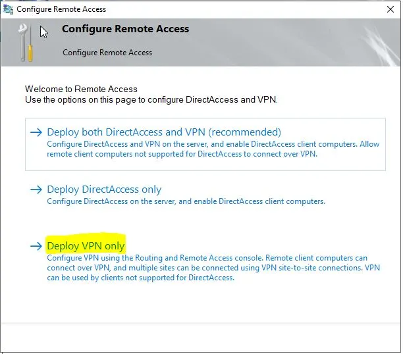Choose the Deploy DirectAccess only option
Viewport: 403px width, 354px height.
[104, 190]
